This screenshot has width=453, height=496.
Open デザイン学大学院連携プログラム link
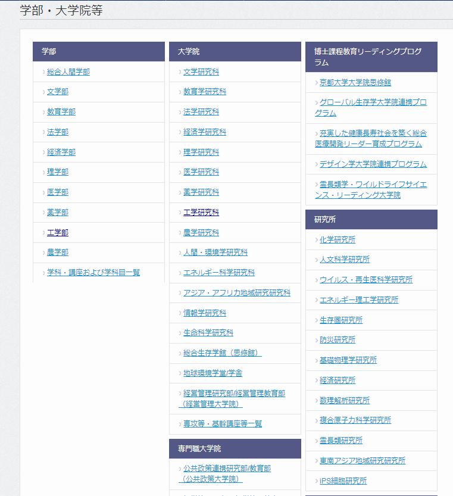[373, 164]
